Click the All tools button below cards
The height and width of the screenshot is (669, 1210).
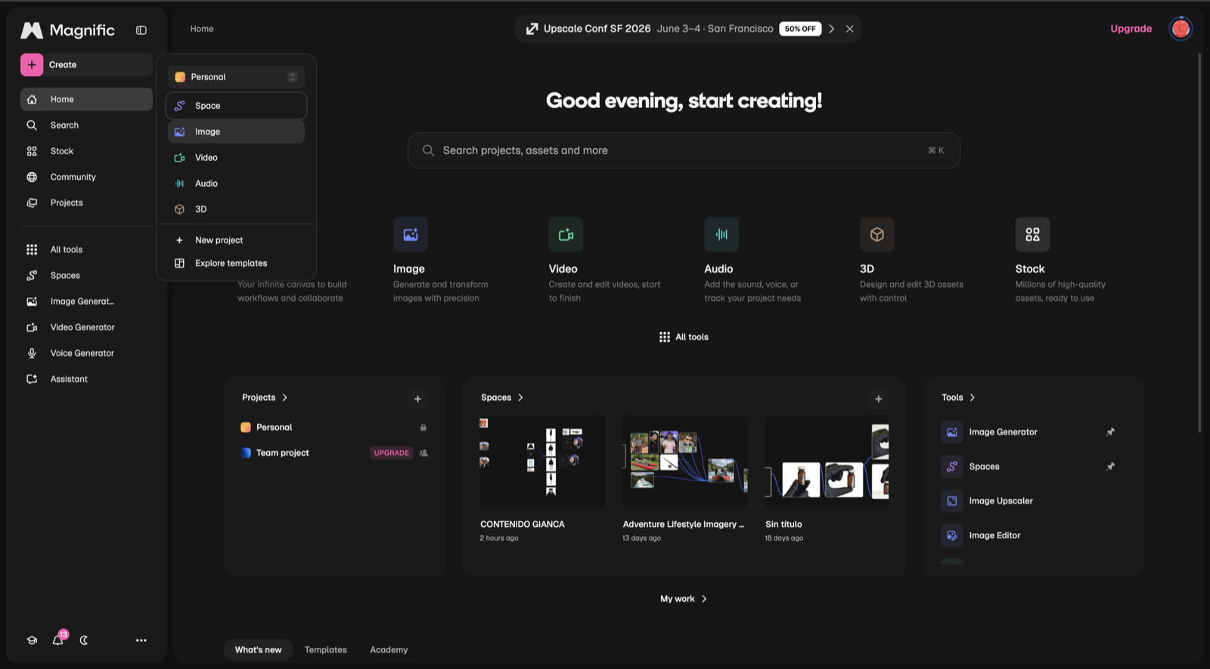tap(684, 337)
